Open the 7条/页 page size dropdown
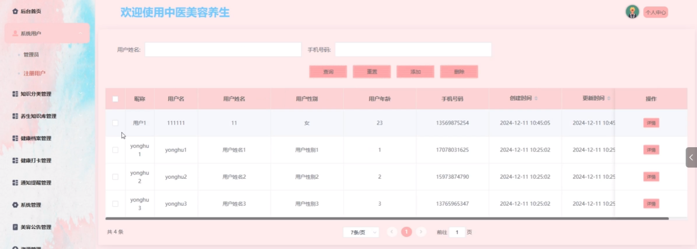Viewport: 697px width, 249px height. pos(361,232)
